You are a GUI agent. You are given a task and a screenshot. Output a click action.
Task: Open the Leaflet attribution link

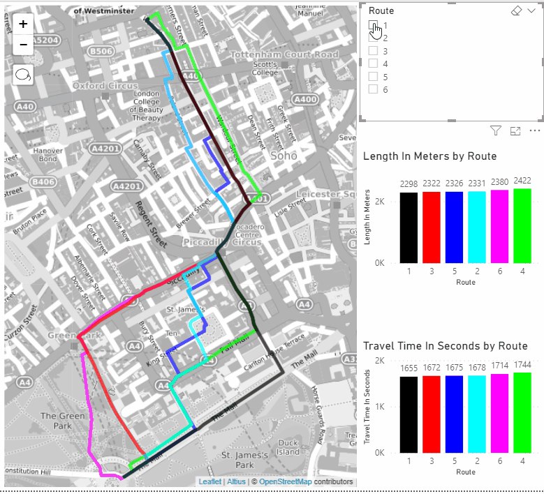209,481
